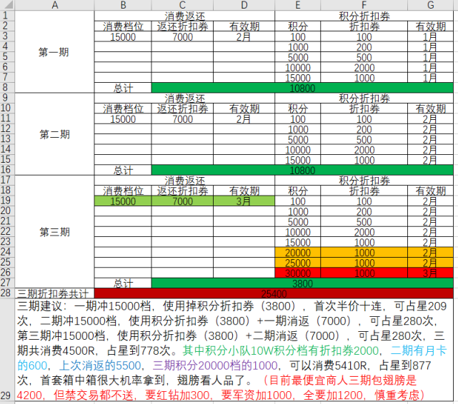Select the merged 第二期 cell

point(55,134)
